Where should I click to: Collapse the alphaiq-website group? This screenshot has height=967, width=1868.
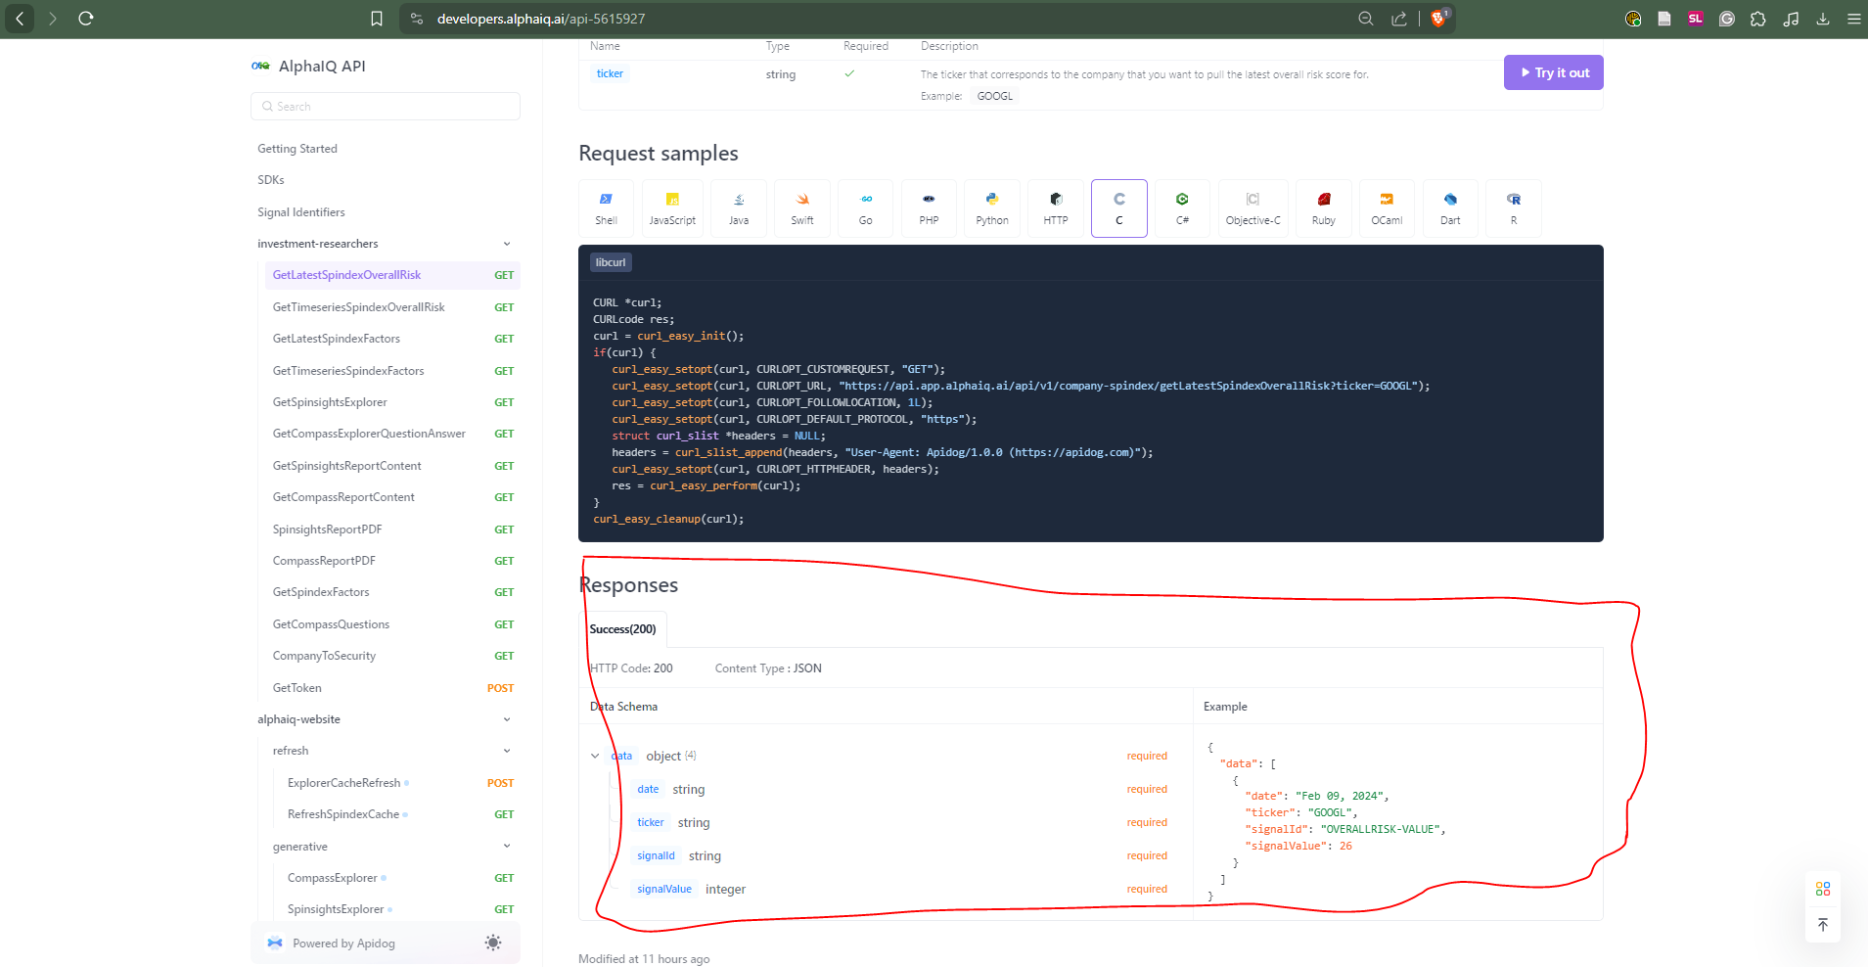tap(507, 719)
